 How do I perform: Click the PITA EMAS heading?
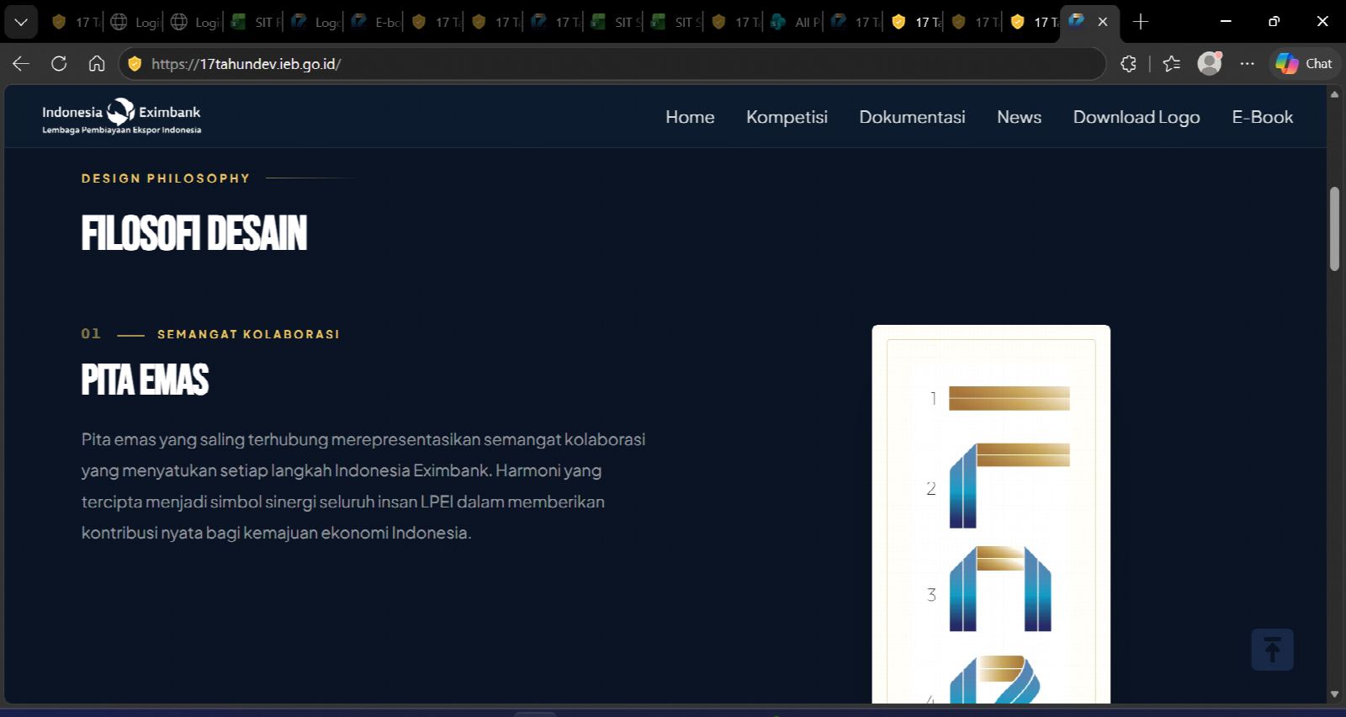(x=145, y=380)
